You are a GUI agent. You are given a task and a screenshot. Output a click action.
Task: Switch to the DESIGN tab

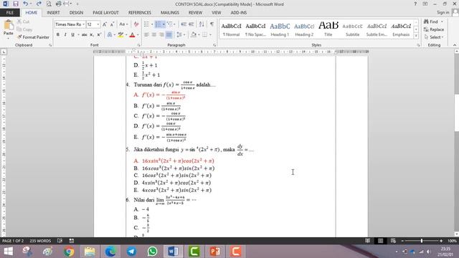[76, 13]
